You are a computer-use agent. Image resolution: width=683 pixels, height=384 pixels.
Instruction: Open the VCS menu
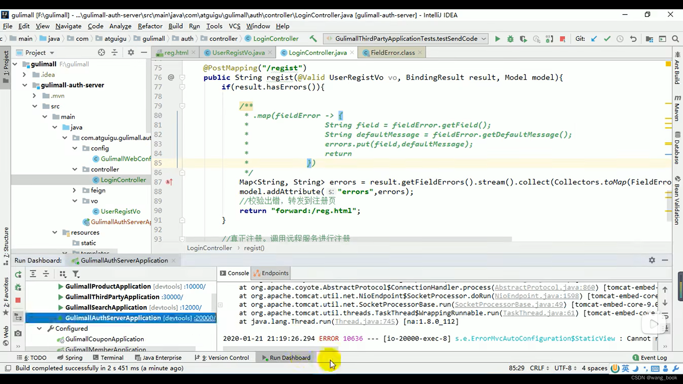click(x=234, y=26)
